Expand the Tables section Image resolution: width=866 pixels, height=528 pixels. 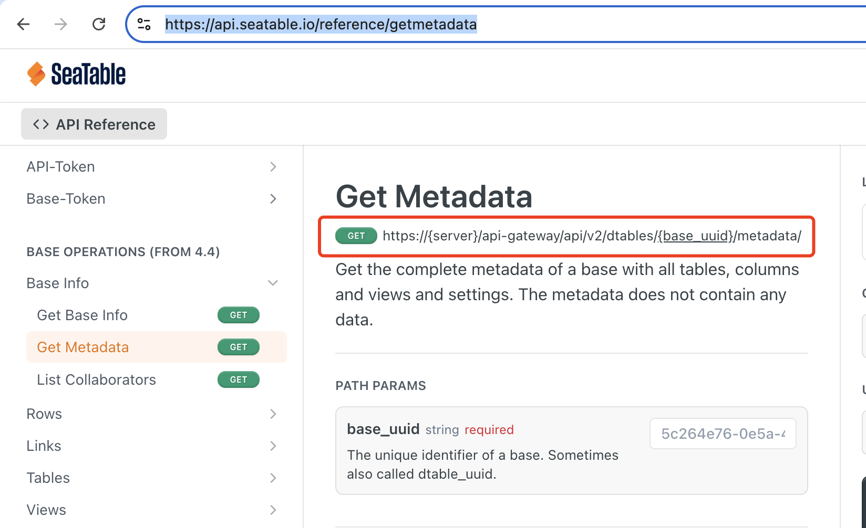coord(273,478)
